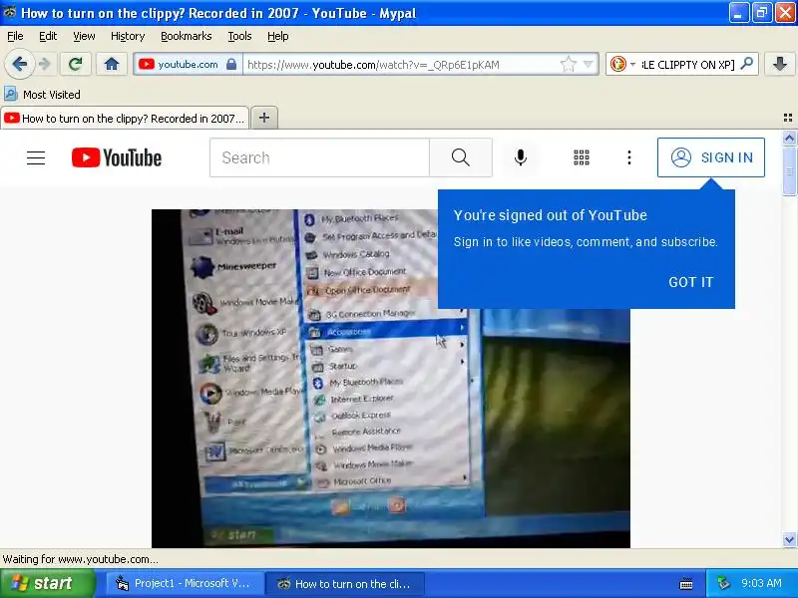
Task: Open the View menu
Action: click(84, 36)
